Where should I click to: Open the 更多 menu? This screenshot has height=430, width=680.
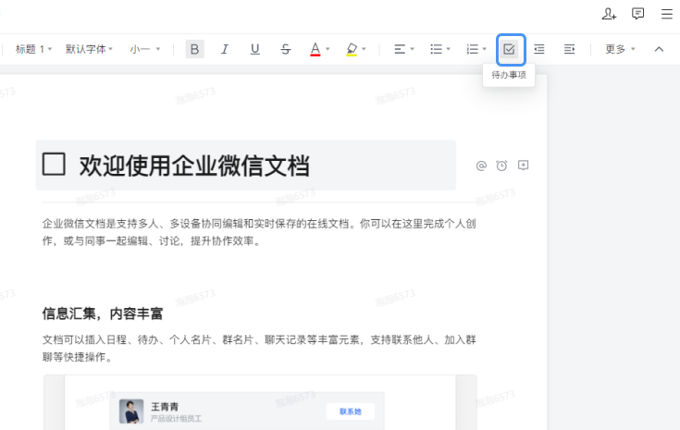coord(620,49)
